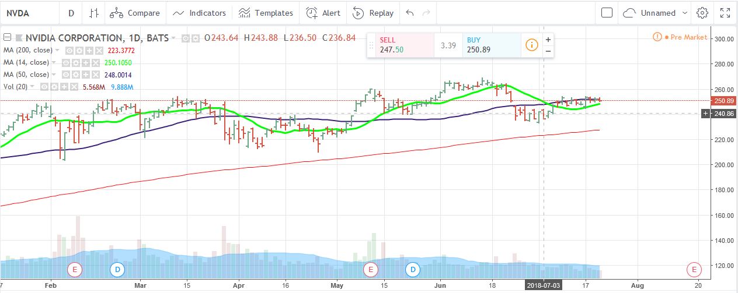This screenshot has width=738, height=293.
Task: Click the cloud save layout icon
Action: [x=629, y=13]
